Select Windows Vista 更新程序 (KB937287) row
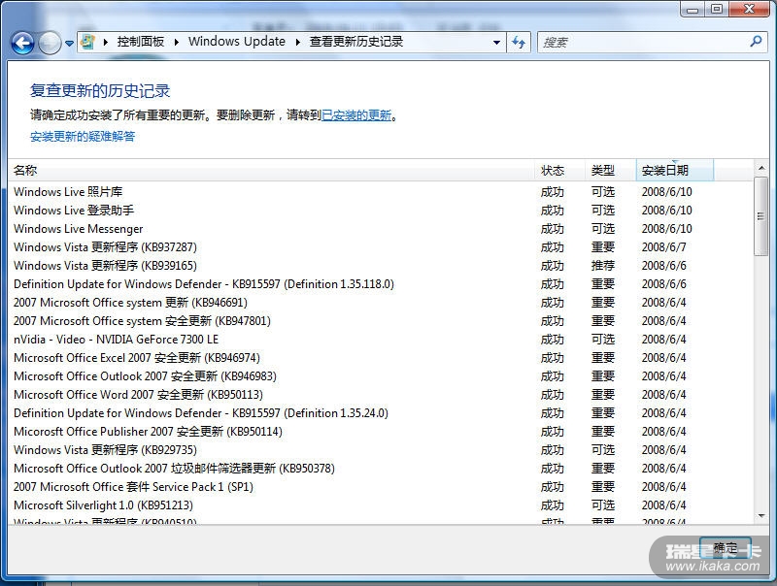The width and height of the screenshot is (777, 586). point(381,247)
